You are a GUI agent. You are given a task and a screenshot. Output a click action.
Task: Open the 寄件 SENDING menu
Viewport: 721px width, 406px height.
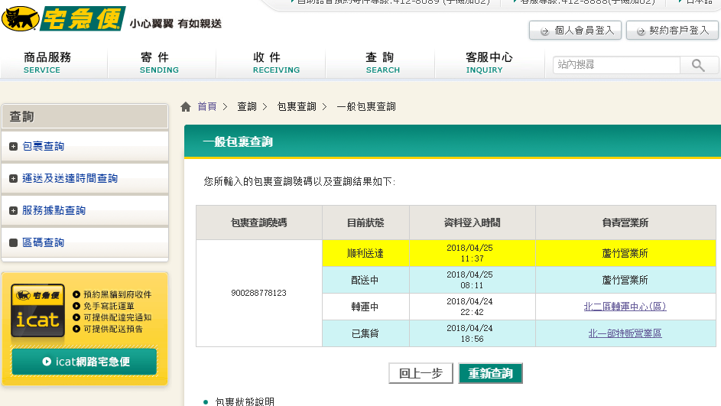pos(159,63)
